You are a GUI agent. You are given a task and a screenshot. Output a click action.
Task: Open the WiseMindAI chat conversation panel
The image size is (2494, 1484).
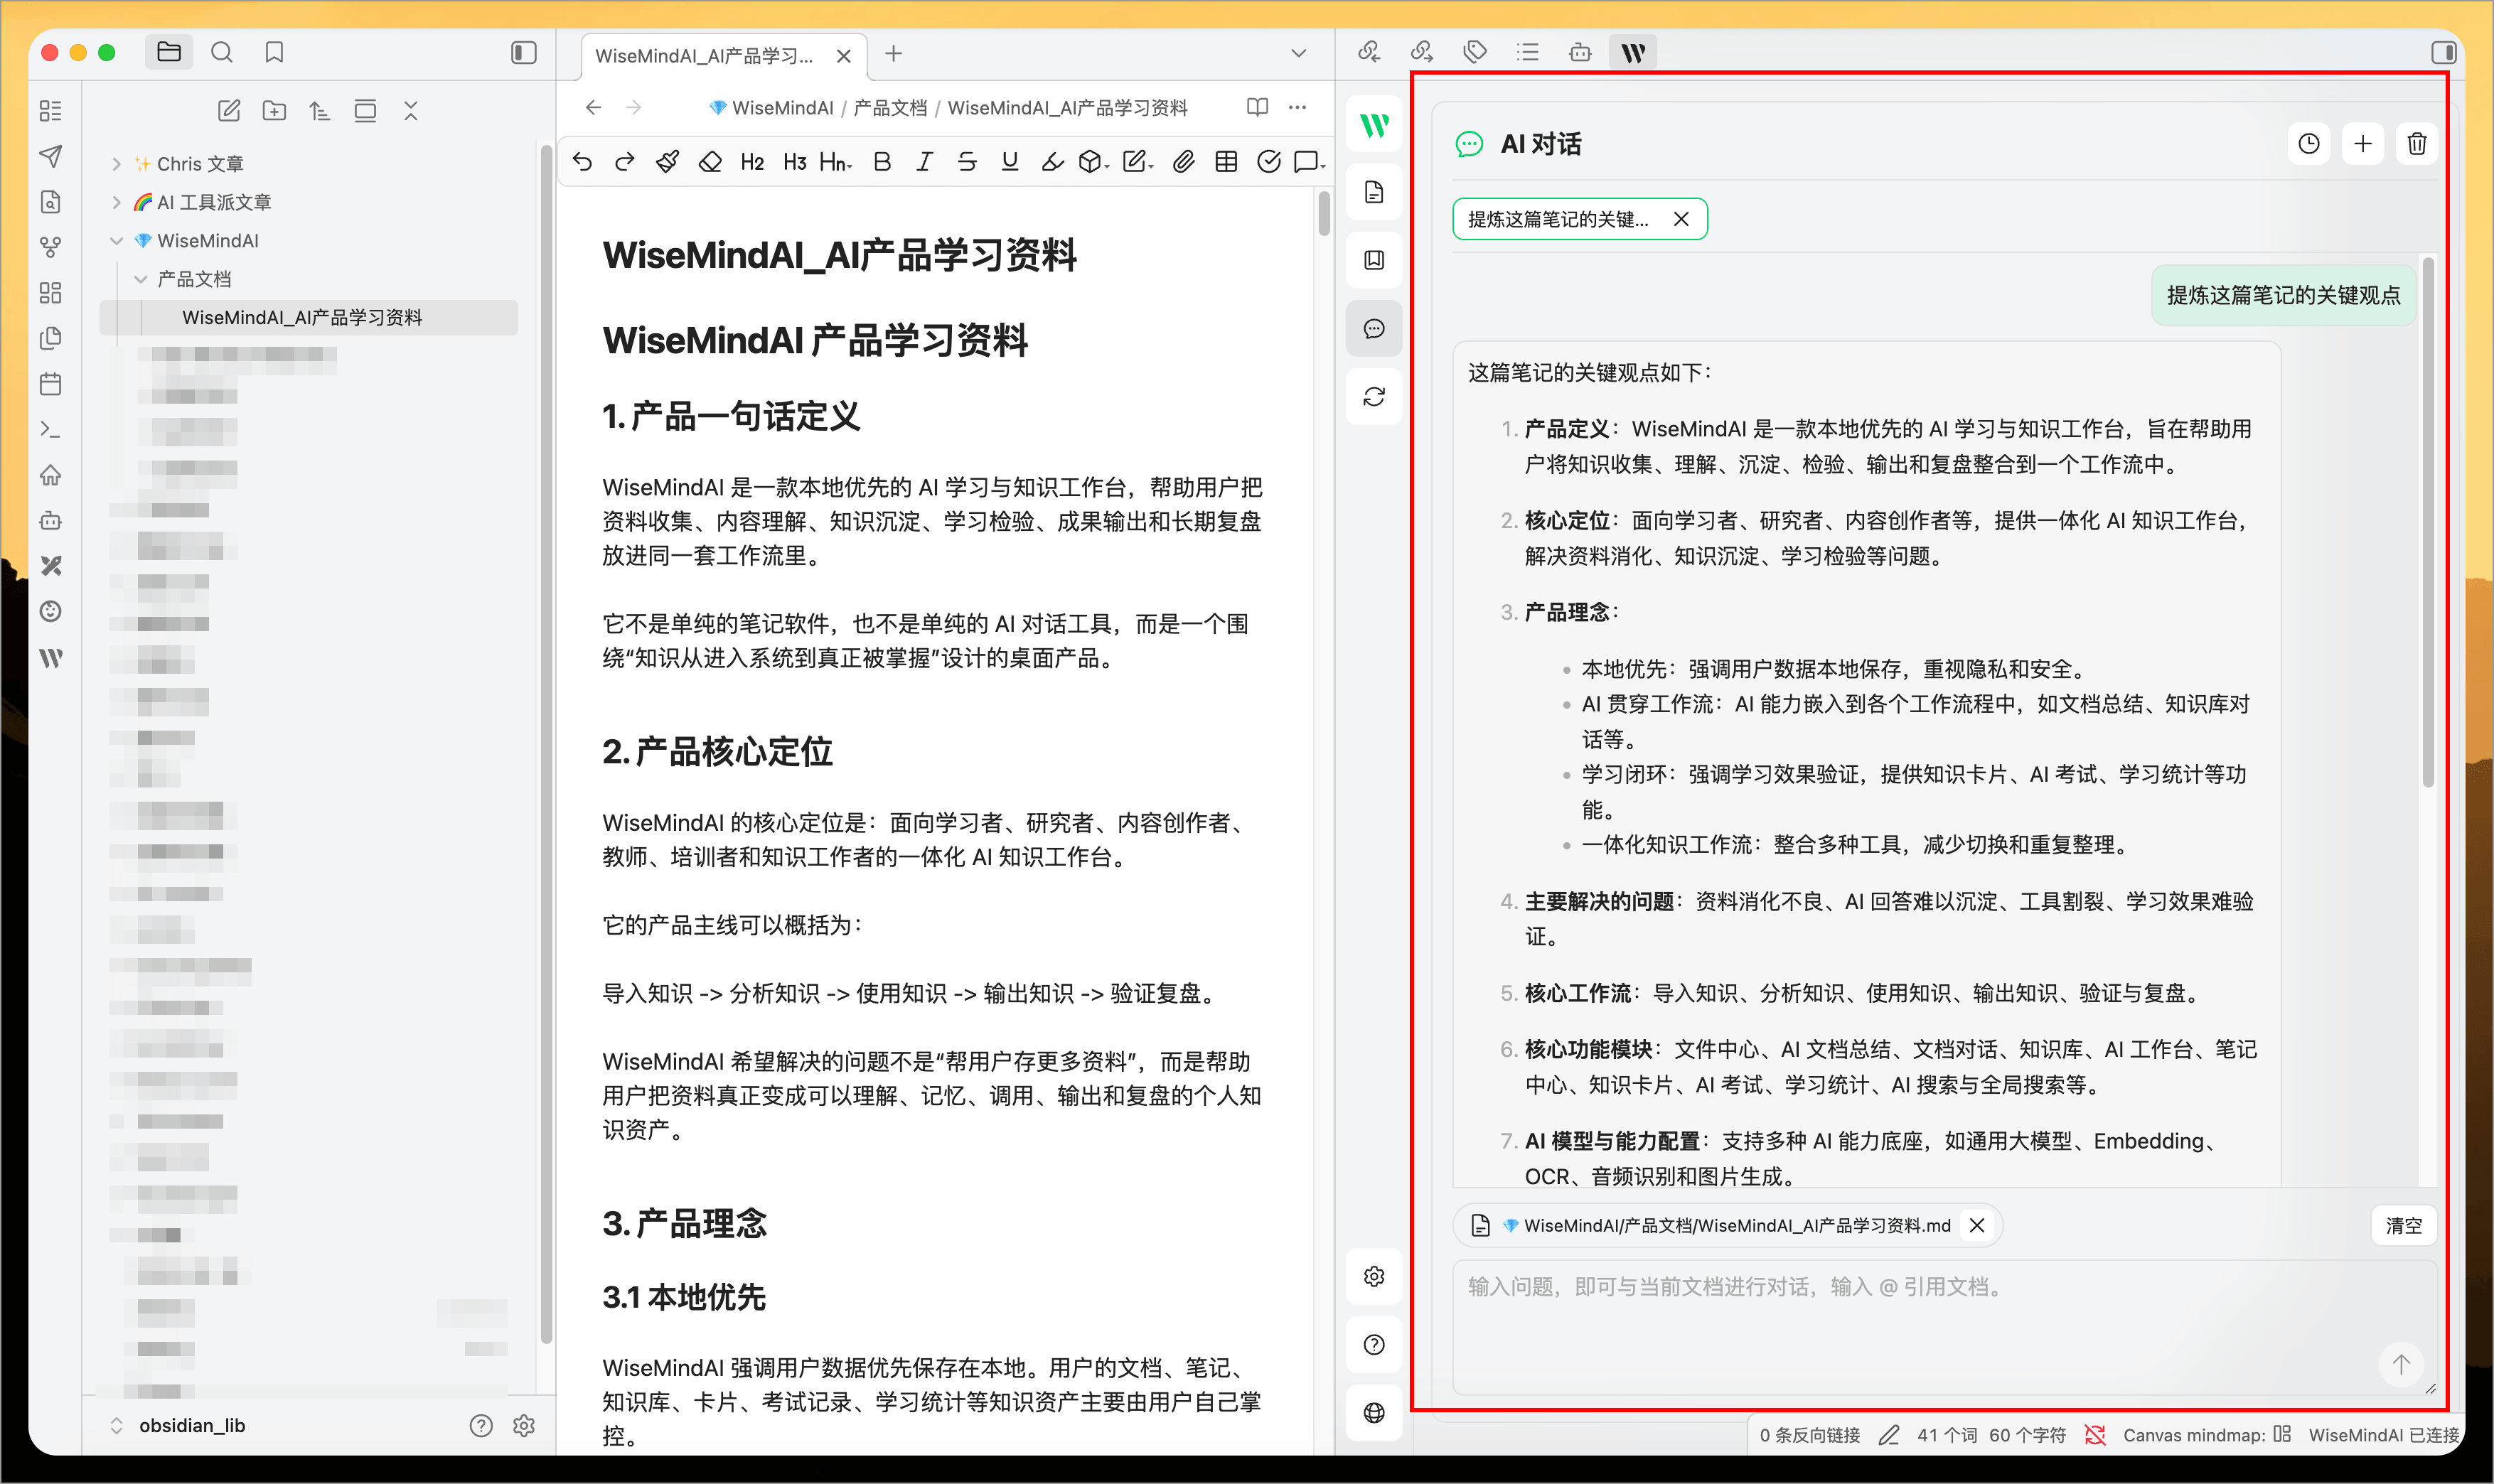pyautogui.click(x=1374, y=328)
